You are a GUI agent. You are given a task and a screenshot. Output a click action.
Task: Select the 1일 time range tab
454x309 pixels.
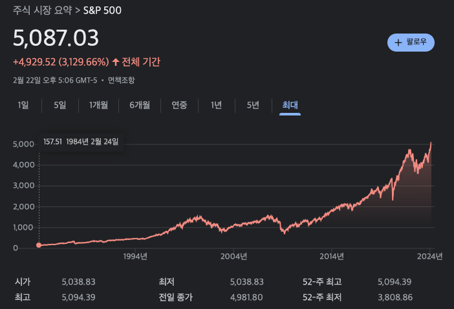click(23, 105)
